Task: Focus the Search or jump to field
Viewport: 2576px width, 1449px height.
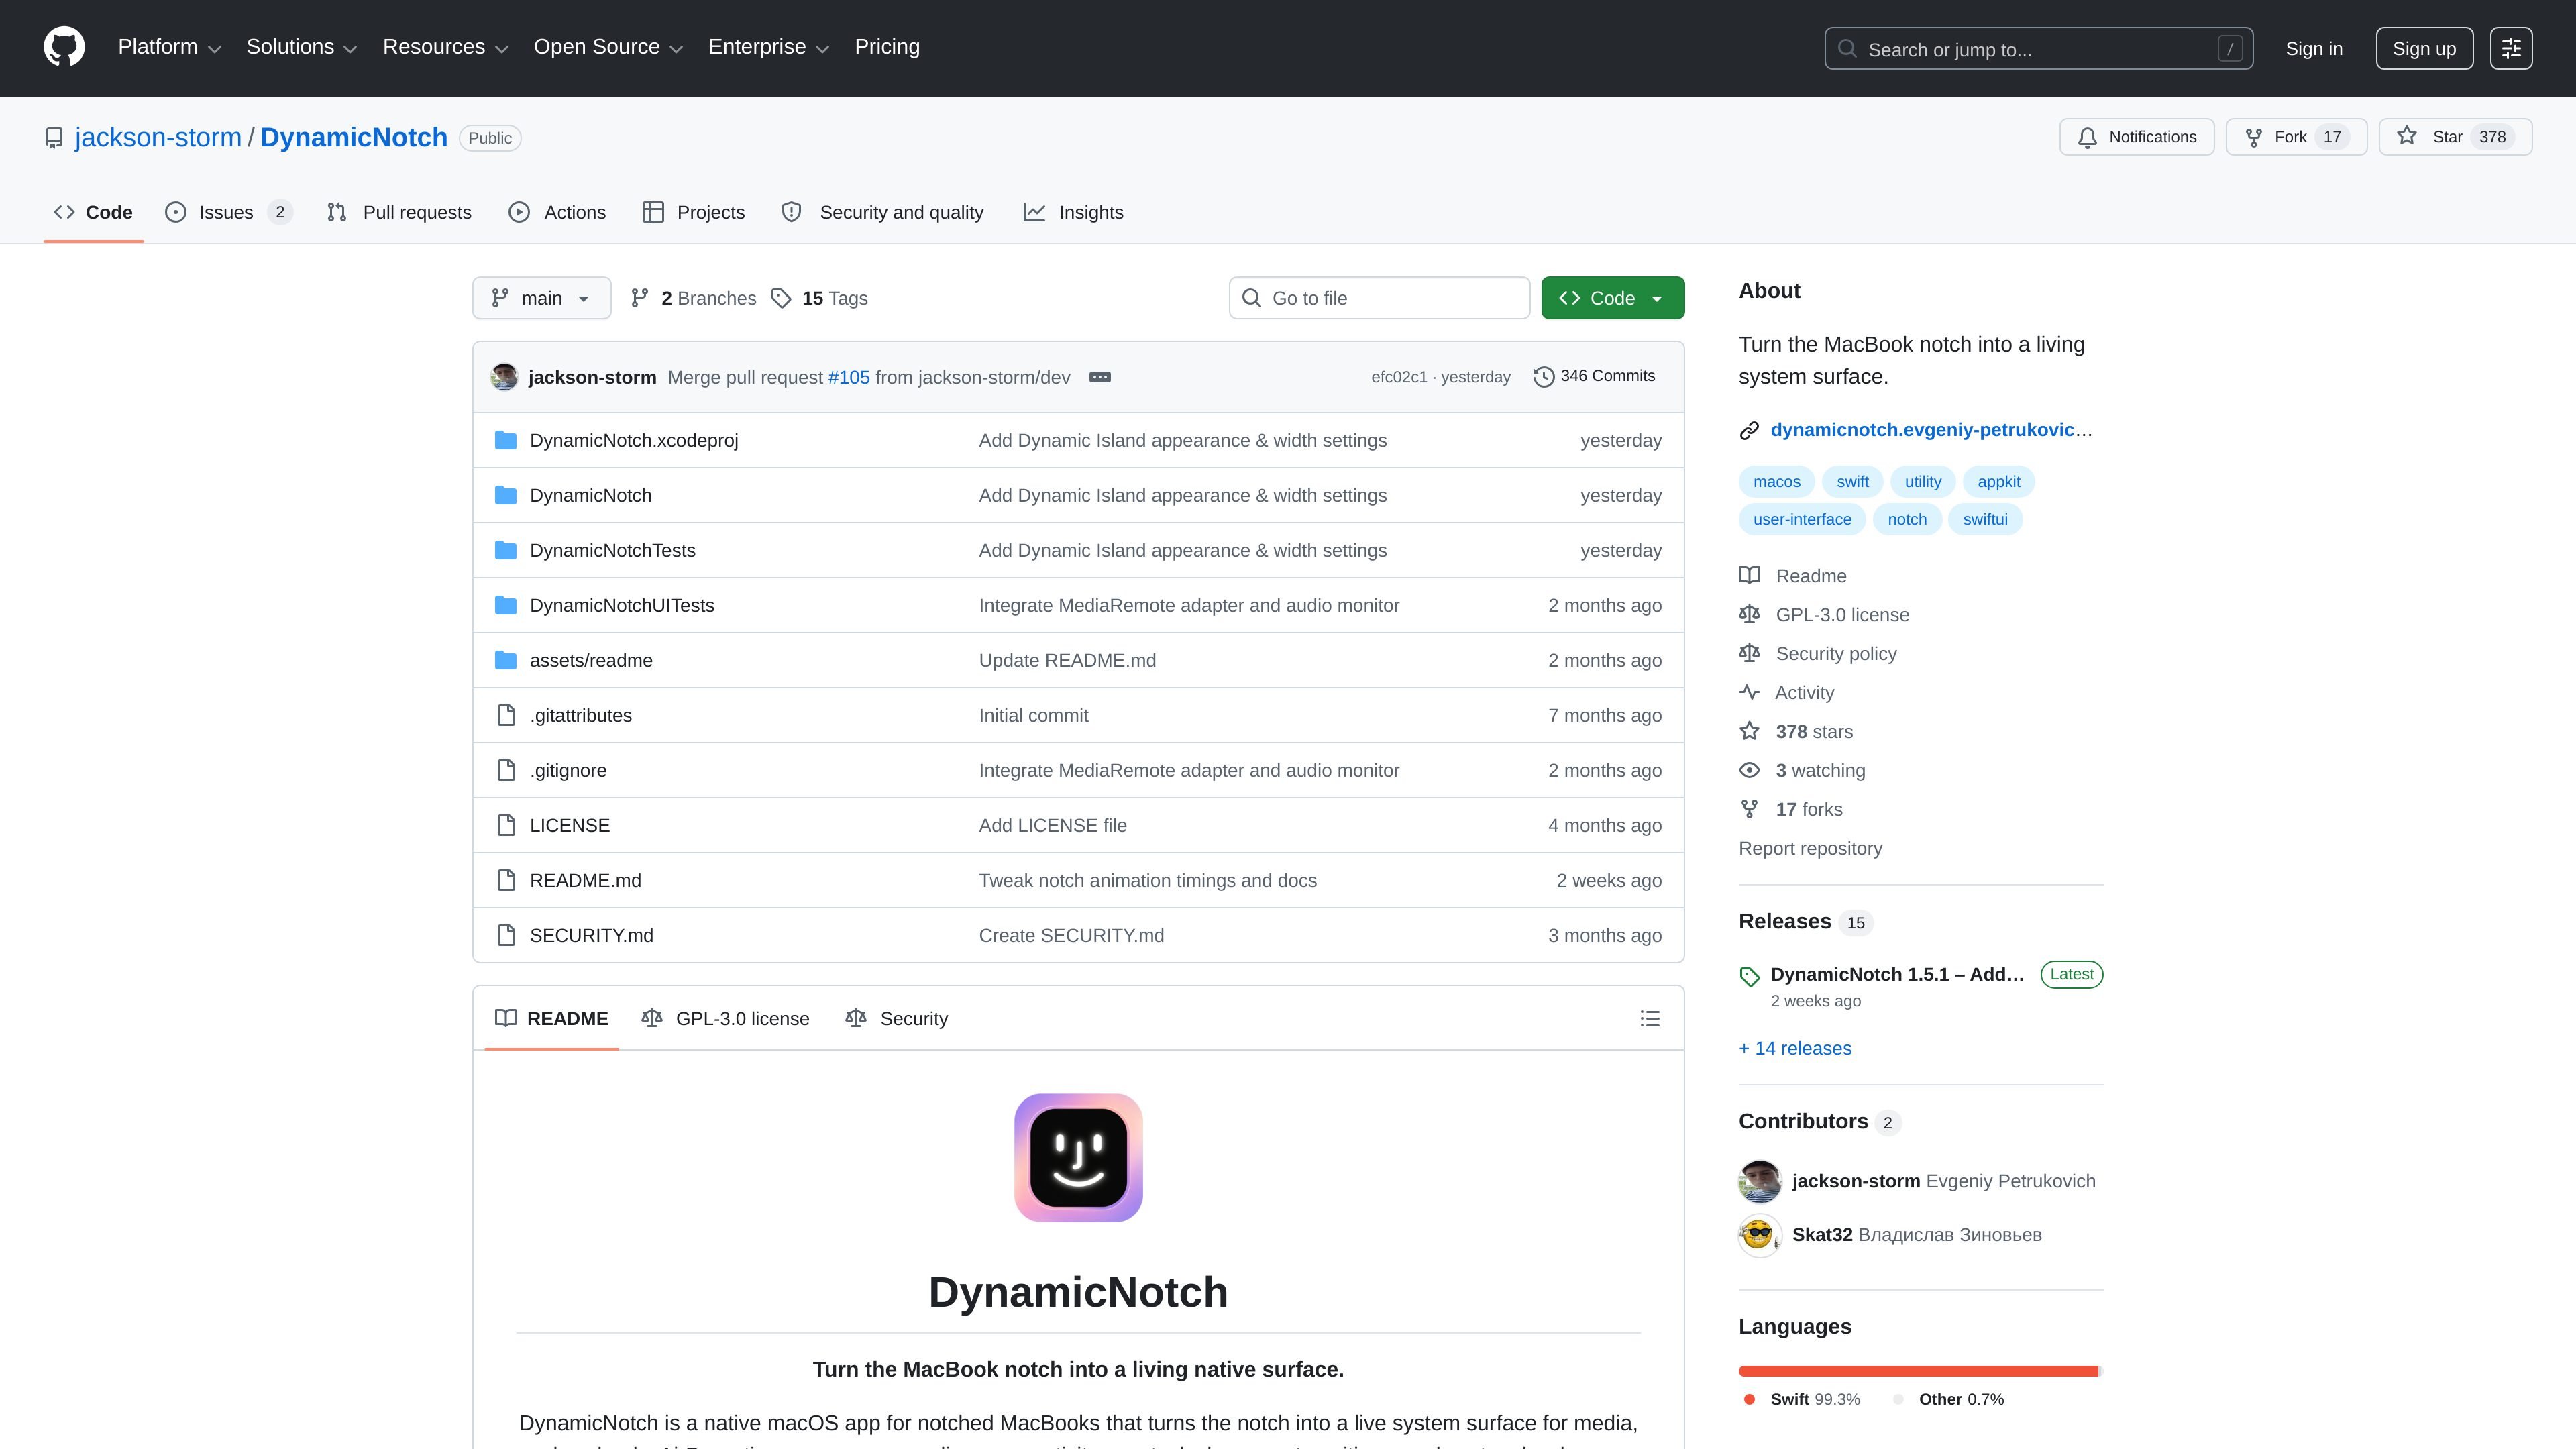Action: point(2038,49)
